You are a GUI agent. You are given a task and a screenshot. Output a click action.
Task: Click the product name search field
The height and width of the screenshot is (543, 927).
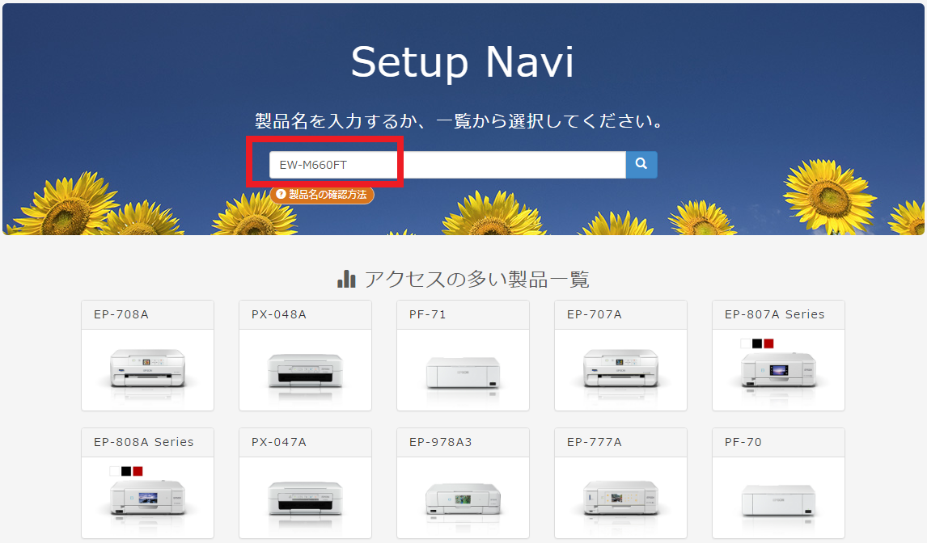tap(447, 165)
